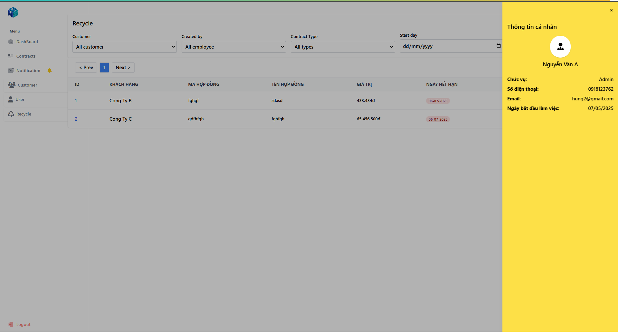
Task: Click the app logo icon
Action: click(x=13, y=12)
